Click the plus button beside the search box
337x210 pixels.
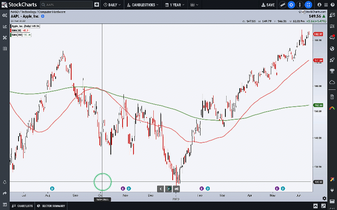point(97,5)
